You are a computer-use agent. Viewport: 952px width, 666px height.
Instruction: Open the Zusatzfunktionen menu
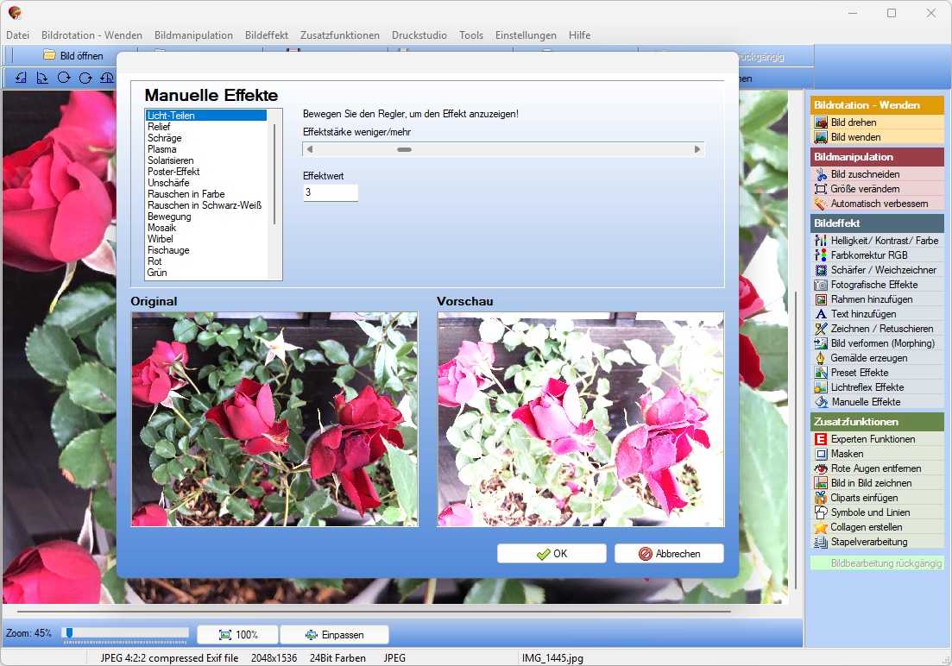click(x=340, y=35)
